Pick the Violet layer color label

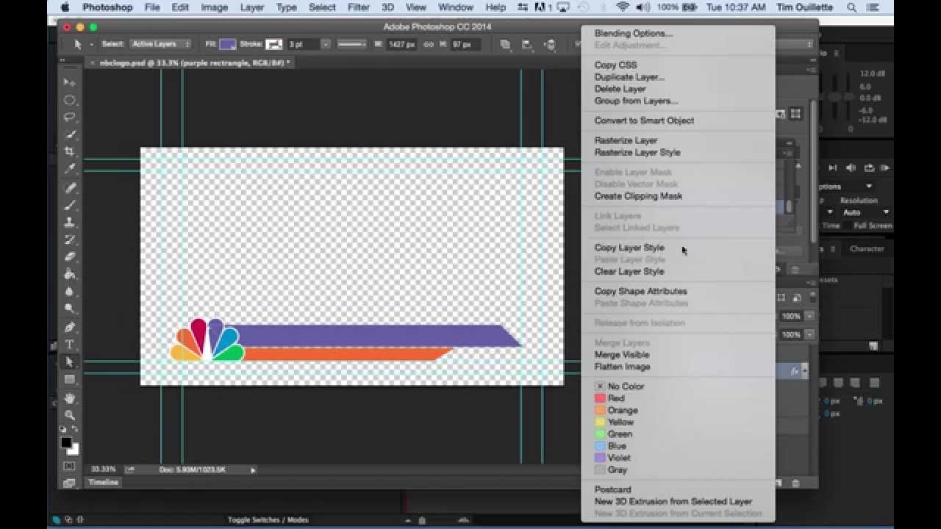coord(612,458)
